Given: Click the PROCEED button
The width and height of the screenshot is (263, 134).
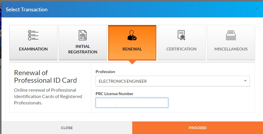Looking at the screenshot, I should (197, 128).
